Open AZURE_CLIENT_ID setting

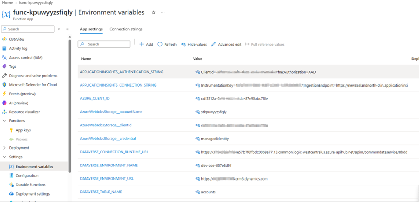tap(95, 98)
